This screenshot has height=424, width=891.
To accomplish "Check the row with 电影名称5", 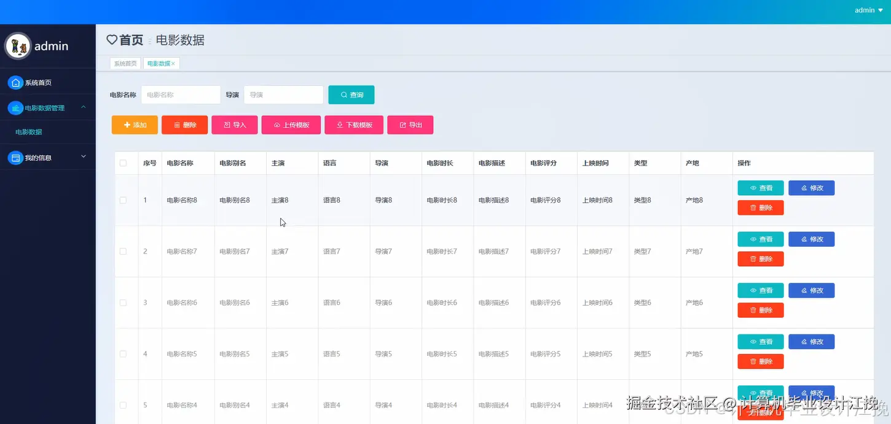I will [123, 354].
